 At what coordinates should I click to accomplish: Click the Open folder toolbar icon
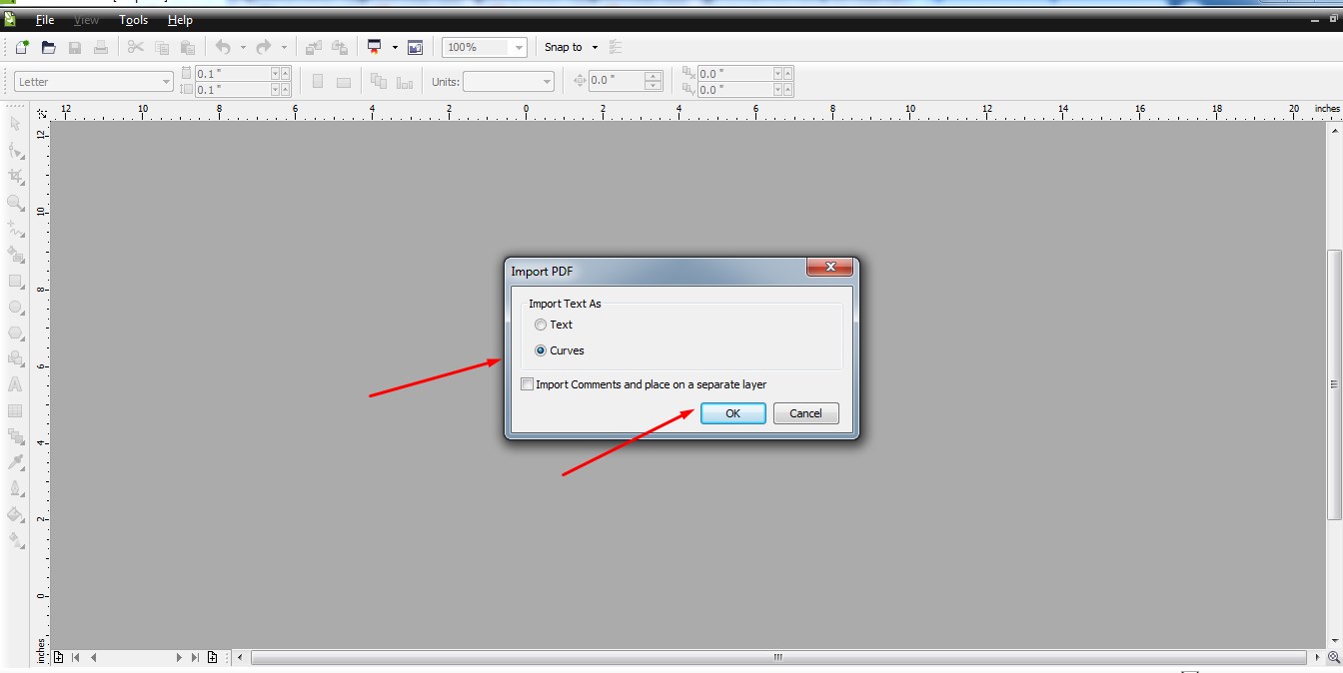point(48,47)
